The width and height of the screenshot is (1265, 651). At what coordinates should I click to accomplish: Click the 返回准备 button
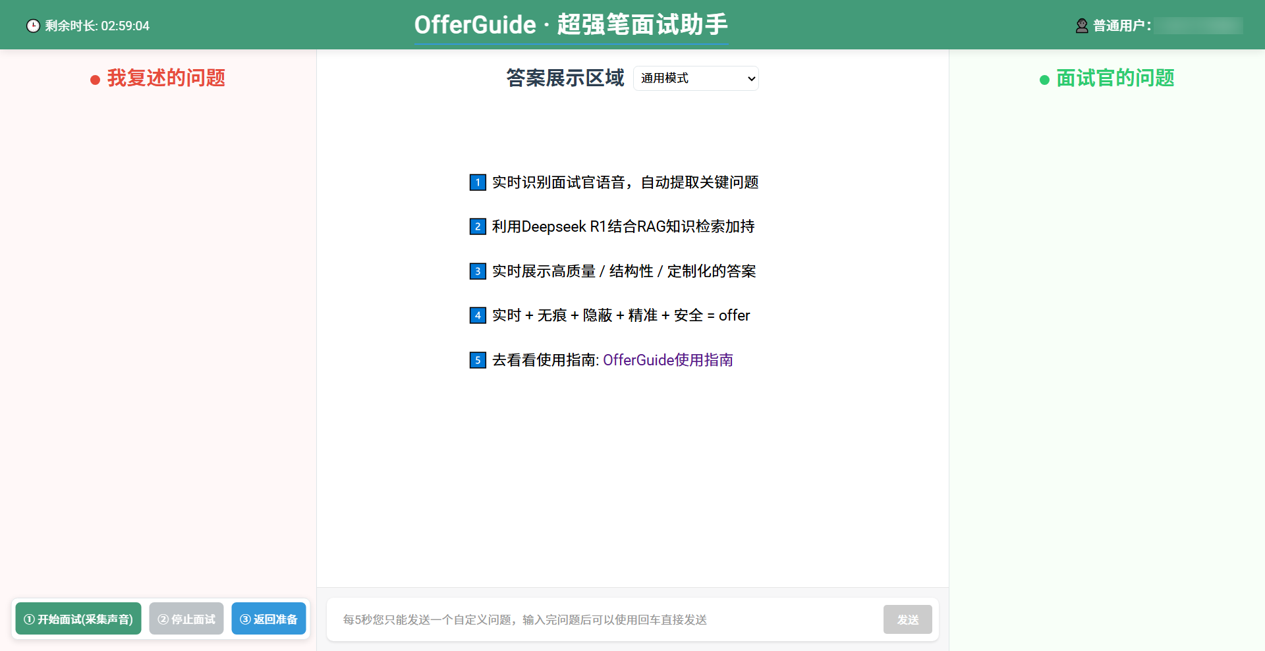pyautogui.click(x=269, y=619)
